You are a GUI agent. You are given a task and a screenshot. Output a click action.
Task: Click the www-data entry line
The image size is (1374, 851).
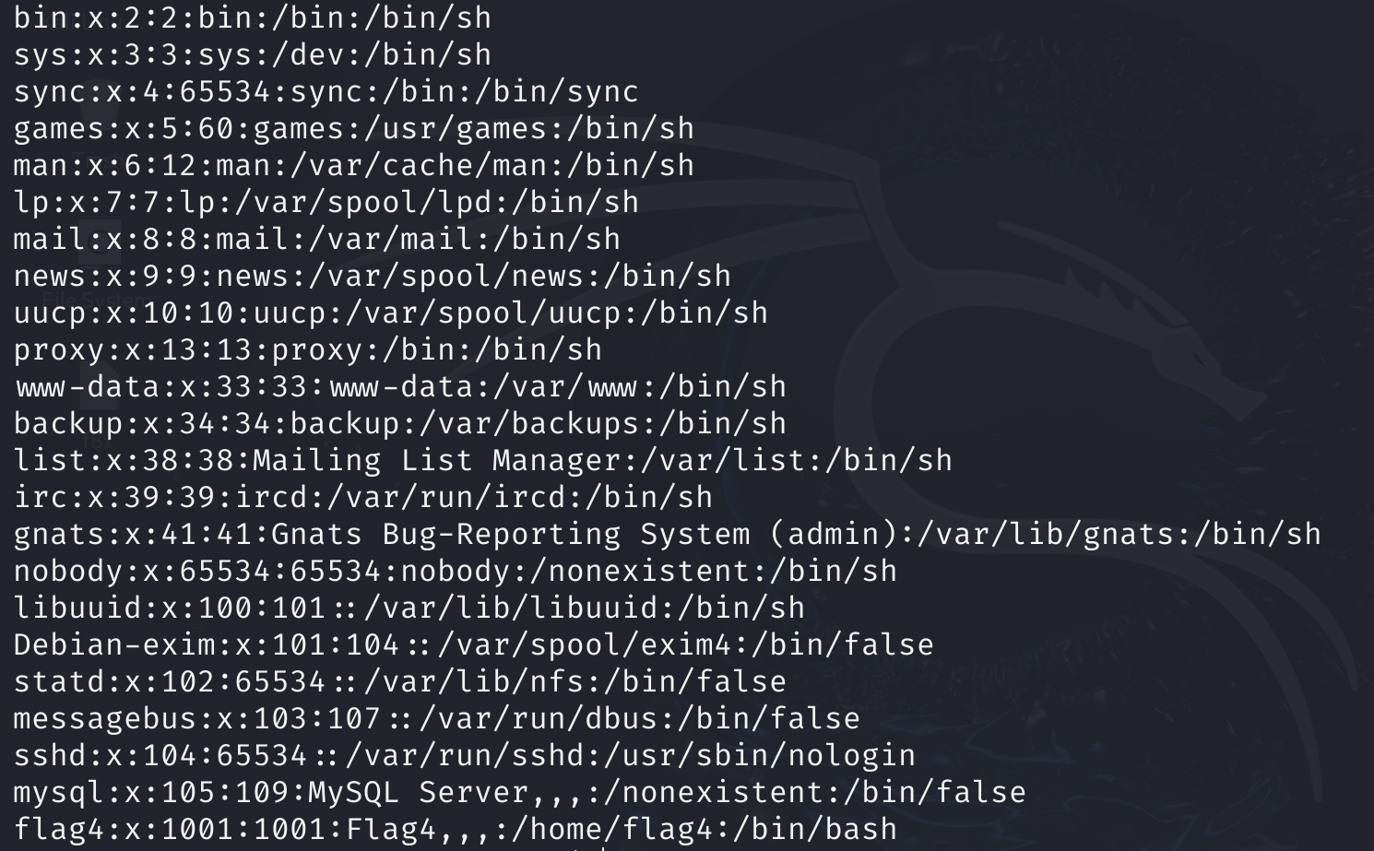[400, 386]
